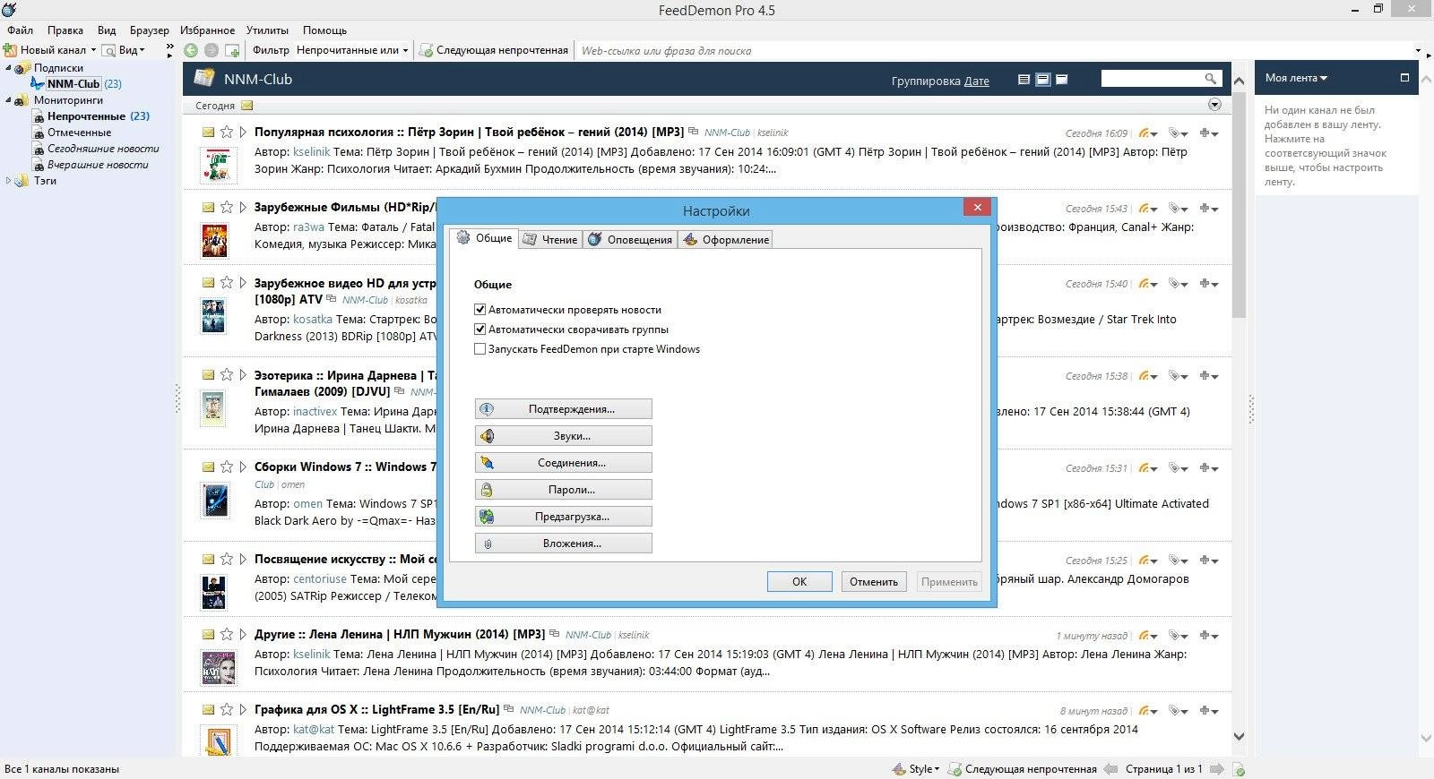Switch to the Чтение settings tab

[550, 239]
